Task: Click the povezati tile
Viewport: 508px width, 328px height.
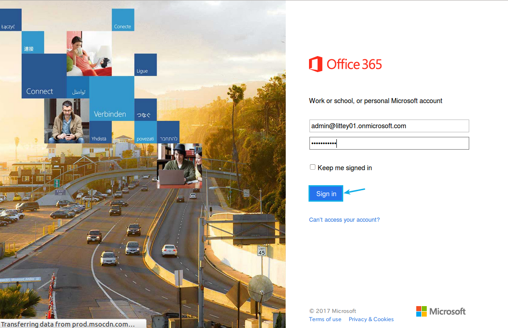Action: click(146, 132)
